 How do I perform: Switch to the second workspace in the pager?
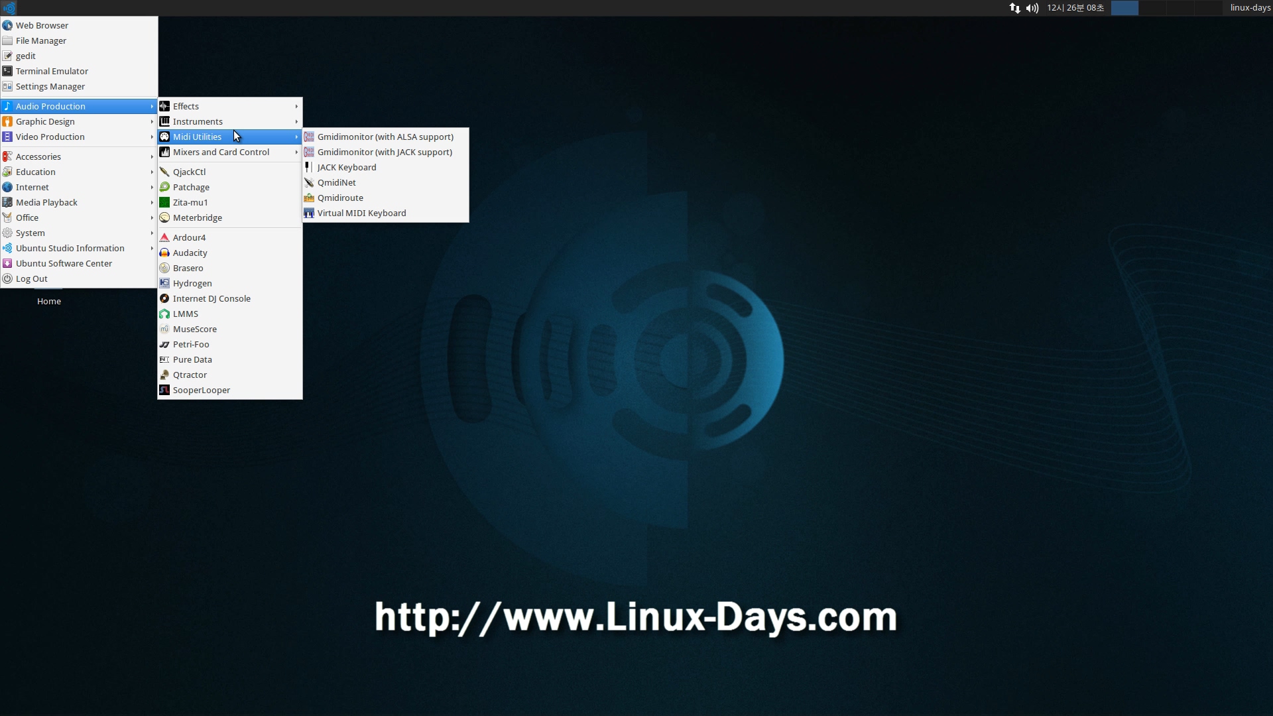1152,8
